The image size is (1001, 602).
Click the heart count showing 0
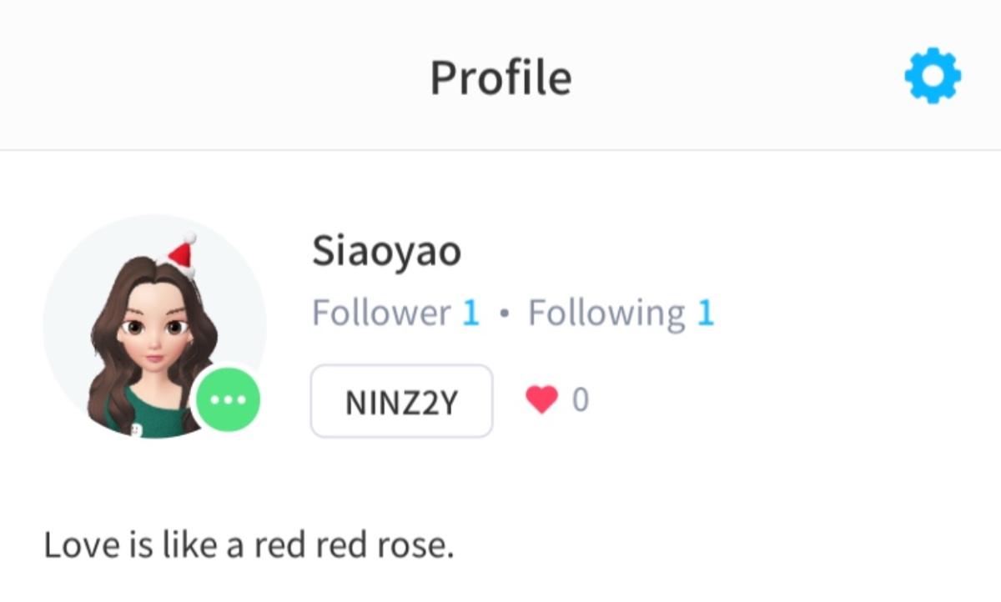click(581, 401)
